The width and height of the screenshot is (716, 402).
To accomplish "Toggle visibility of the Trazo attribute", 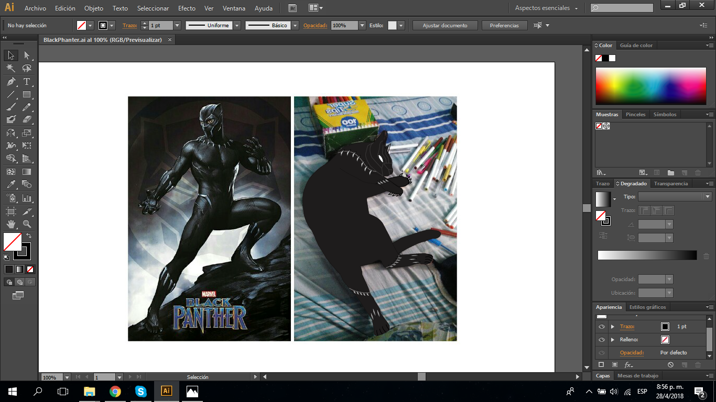I will [x=602, y=326].
